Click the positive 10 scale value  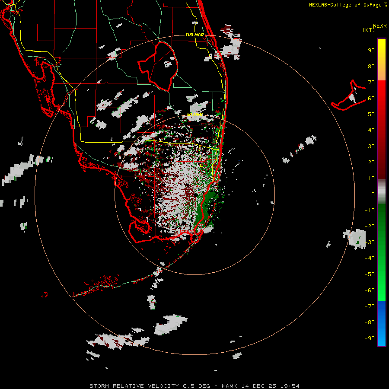tap(371, 179)
